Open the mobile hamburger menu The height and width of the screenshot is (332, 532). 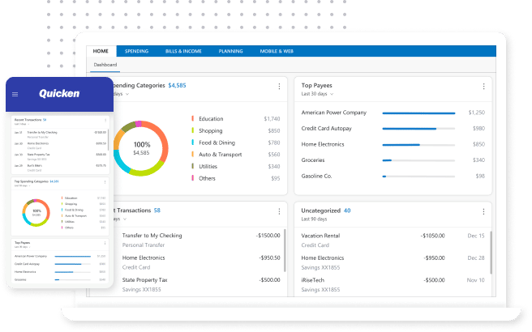15,94
